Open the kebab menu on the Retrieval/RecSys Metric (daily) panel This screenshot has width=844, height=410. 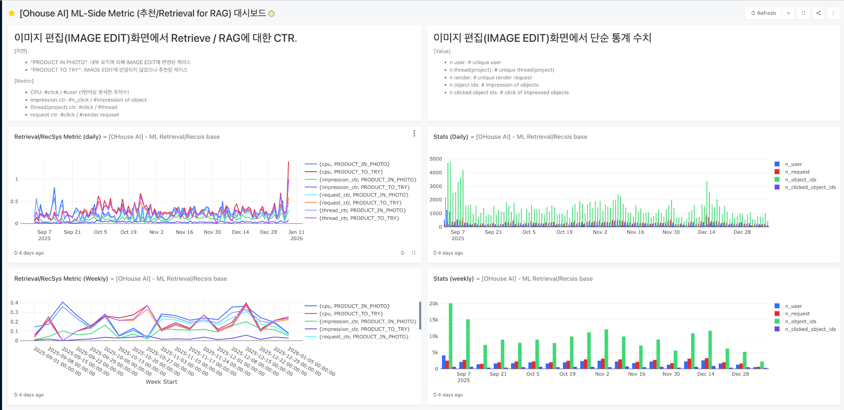[414, 133]
